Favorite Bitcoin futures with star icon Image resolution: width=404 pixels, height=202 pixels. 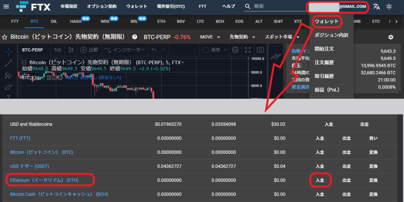pos(4,37)
